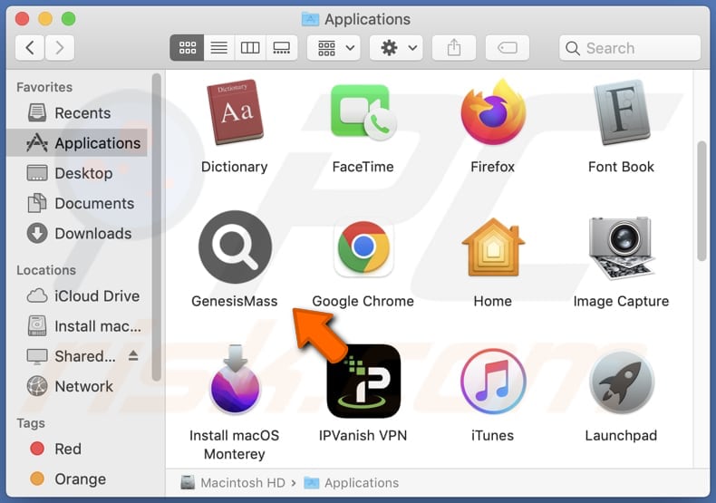Screen dimensions: 716x503
Task: Select the Font Book app icon
Action: tap(622, 112)
